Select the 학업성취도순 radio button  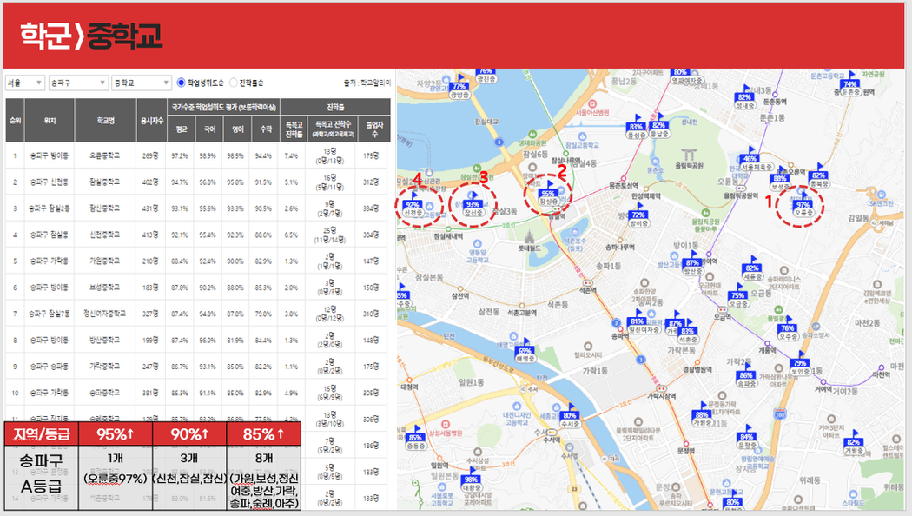pos(181,83)
